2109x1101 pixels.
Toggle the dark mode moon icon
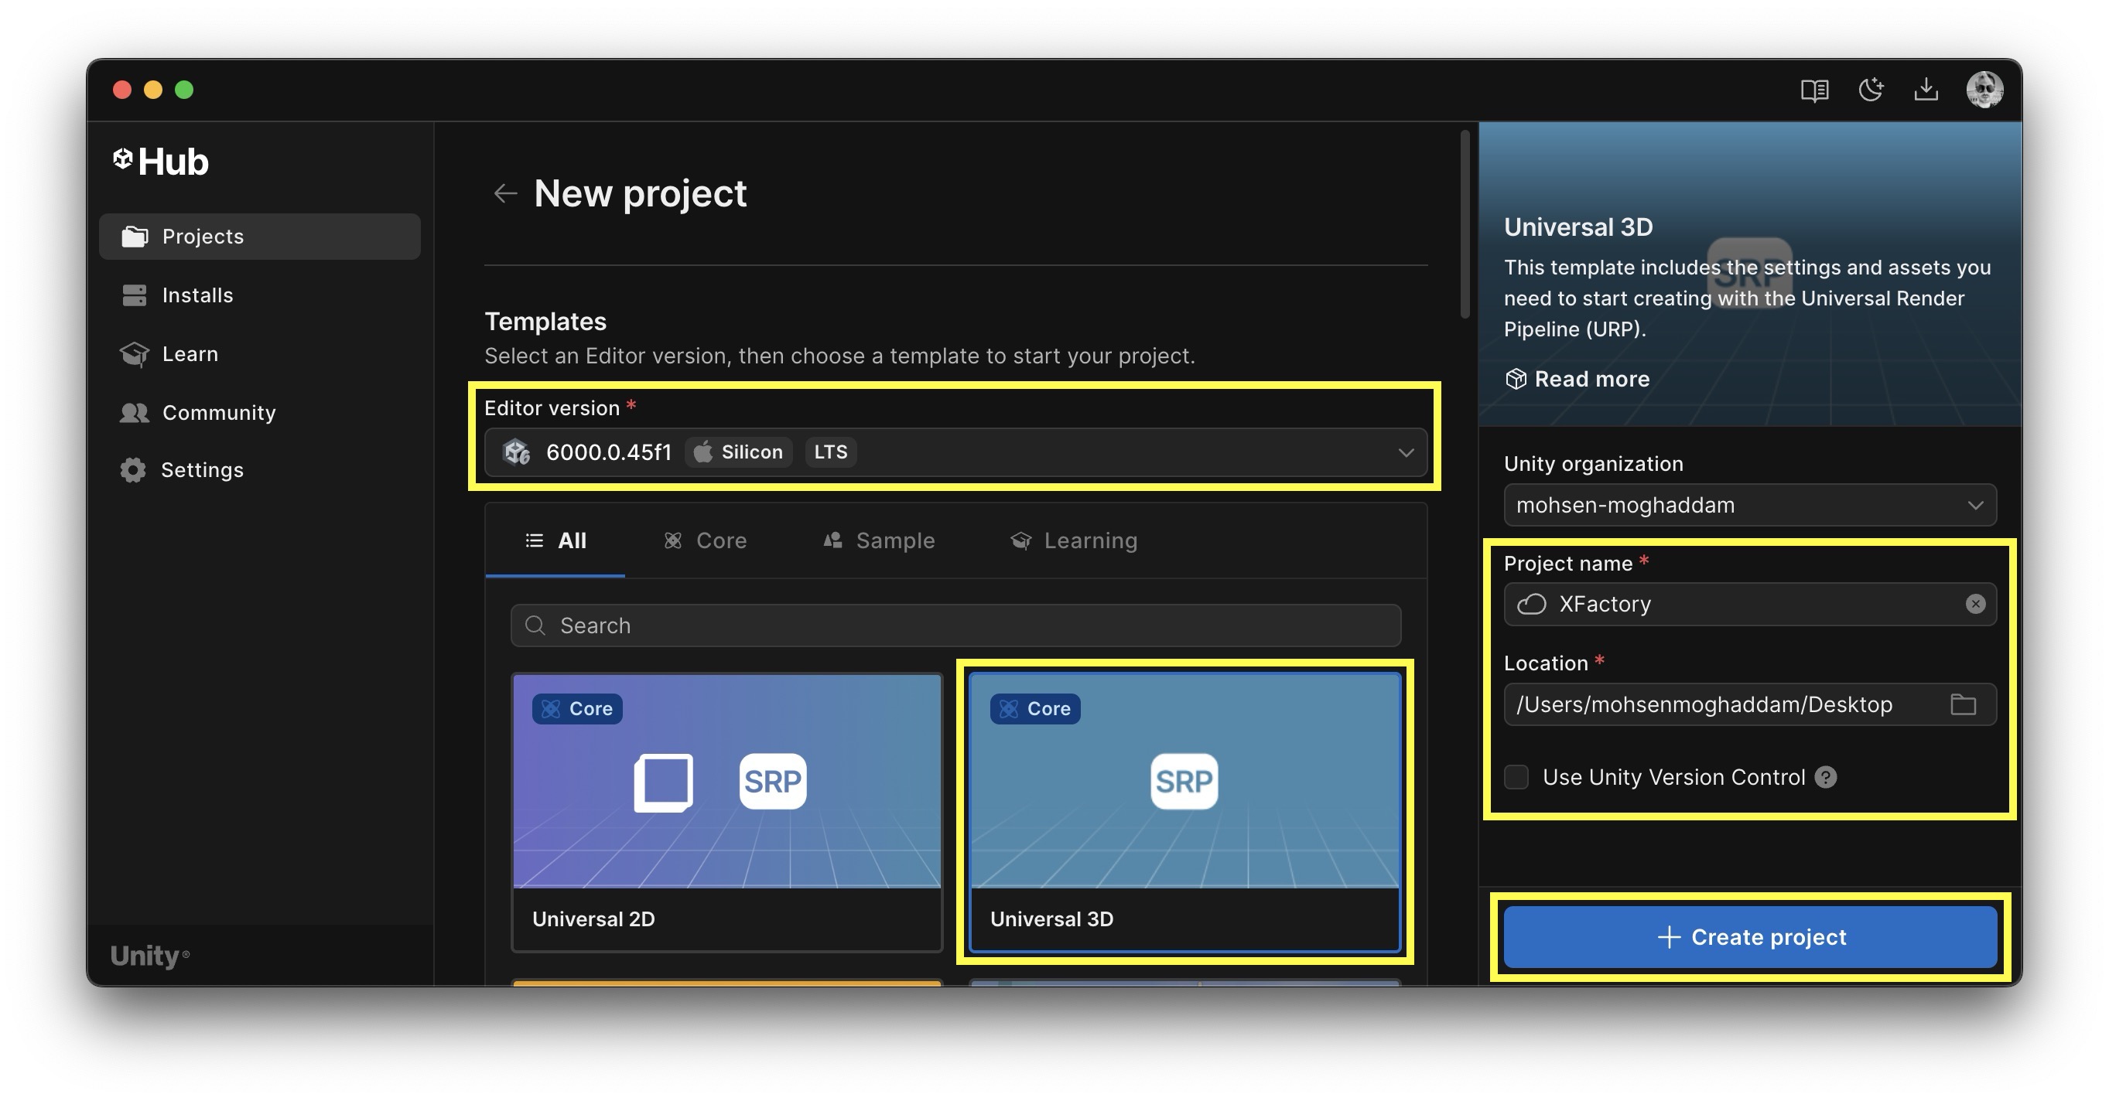pyautogui.click(x=1871, y=89)
